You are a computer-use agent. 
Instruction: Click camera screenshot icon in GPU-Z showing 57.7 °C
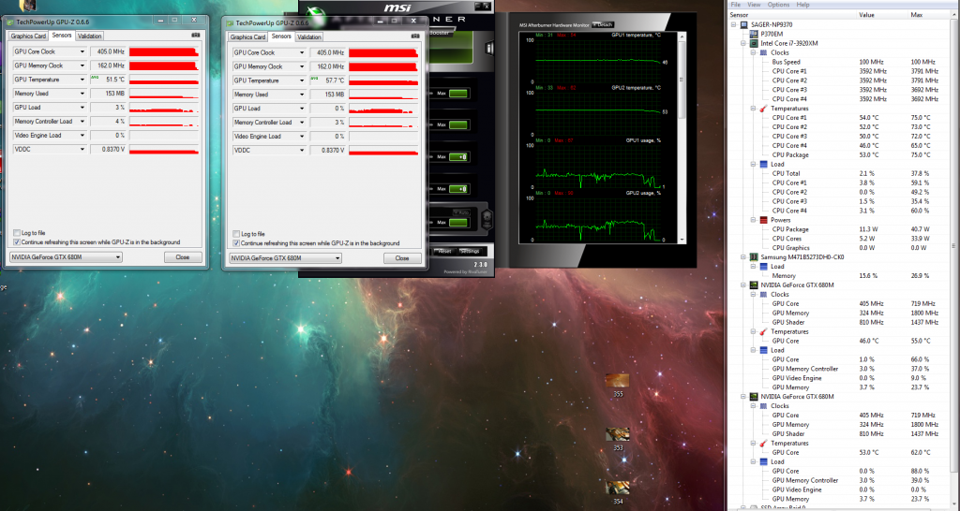coord(417,36)
